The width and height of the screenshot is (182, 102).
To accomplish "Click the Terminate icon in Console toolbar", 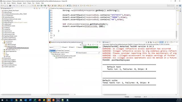I will point(146,42).
